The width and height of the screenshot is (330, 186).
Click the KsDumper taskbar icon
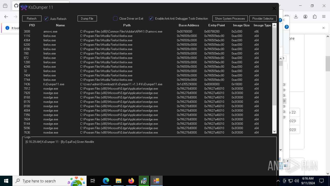point(156,181)
